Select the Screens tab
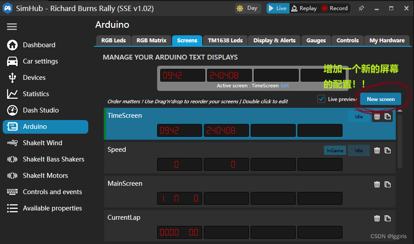This screenshot has width=414, height=244. coord(187,41)
